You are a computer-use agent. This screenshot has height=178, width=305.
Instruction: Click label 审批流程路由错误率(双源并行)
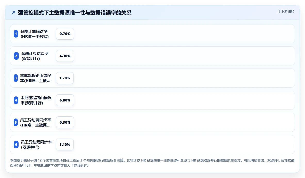point(36,100)
